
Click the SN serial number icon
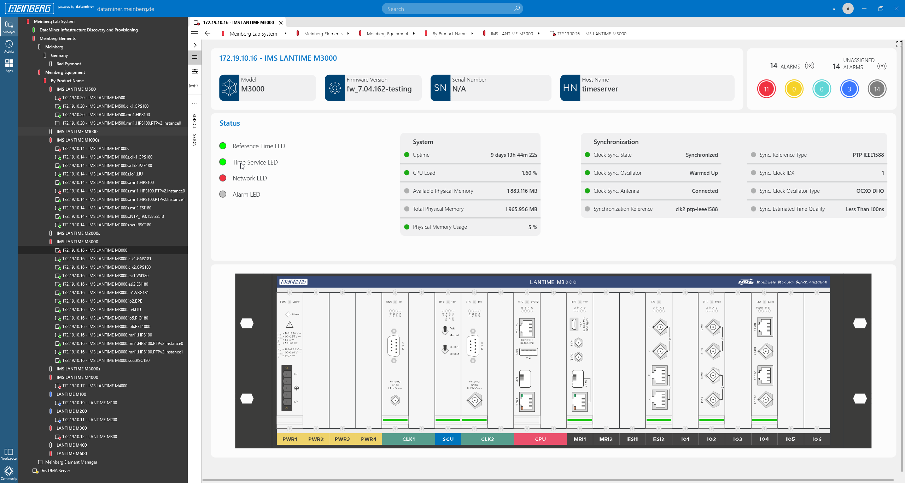tap(440, 88)
